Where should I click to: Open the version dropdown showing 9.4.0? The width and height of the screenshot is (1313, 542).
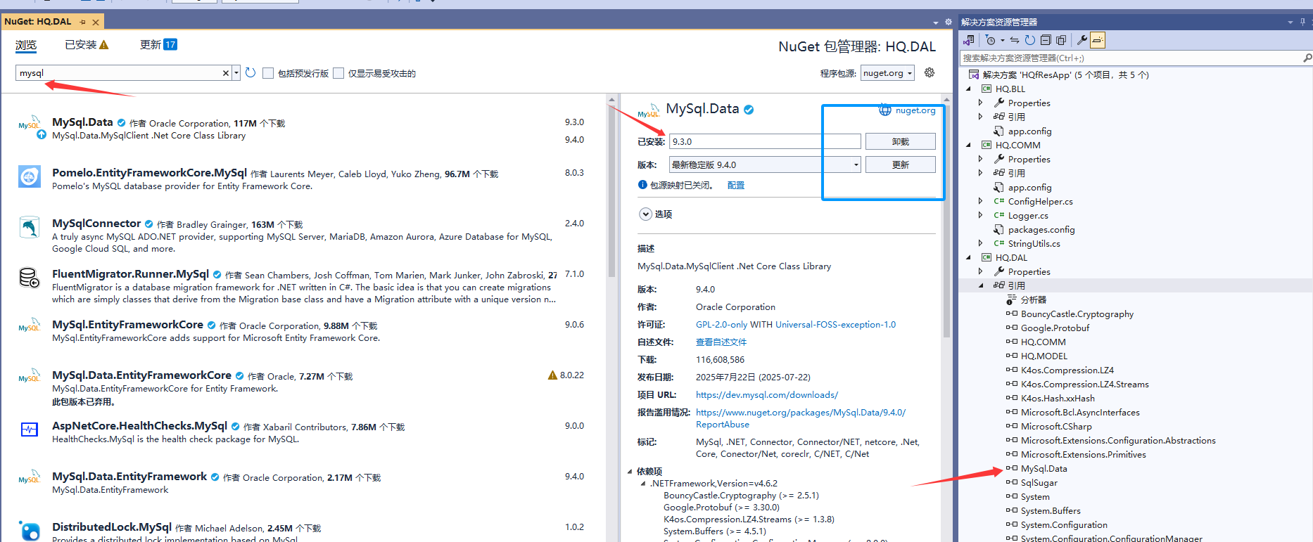tap(765, 164)
